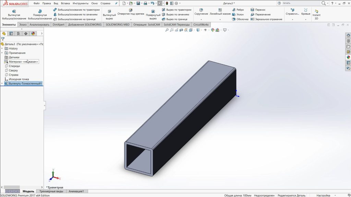
Task: Click the Отверстие под крепеж hole wizard
Action: [x=131, y=12]
